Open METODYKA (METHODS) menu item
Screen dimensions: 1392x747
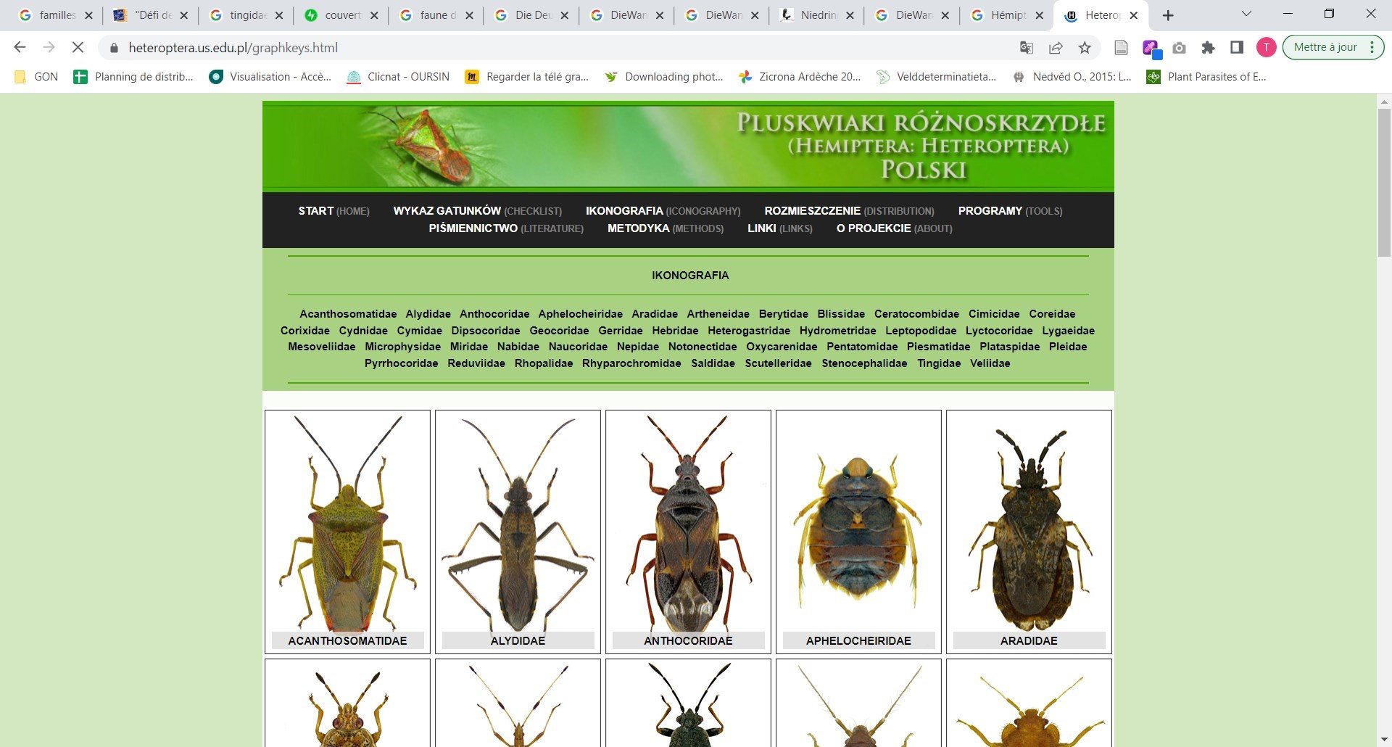pyautogui.click(x=666, y=228)
